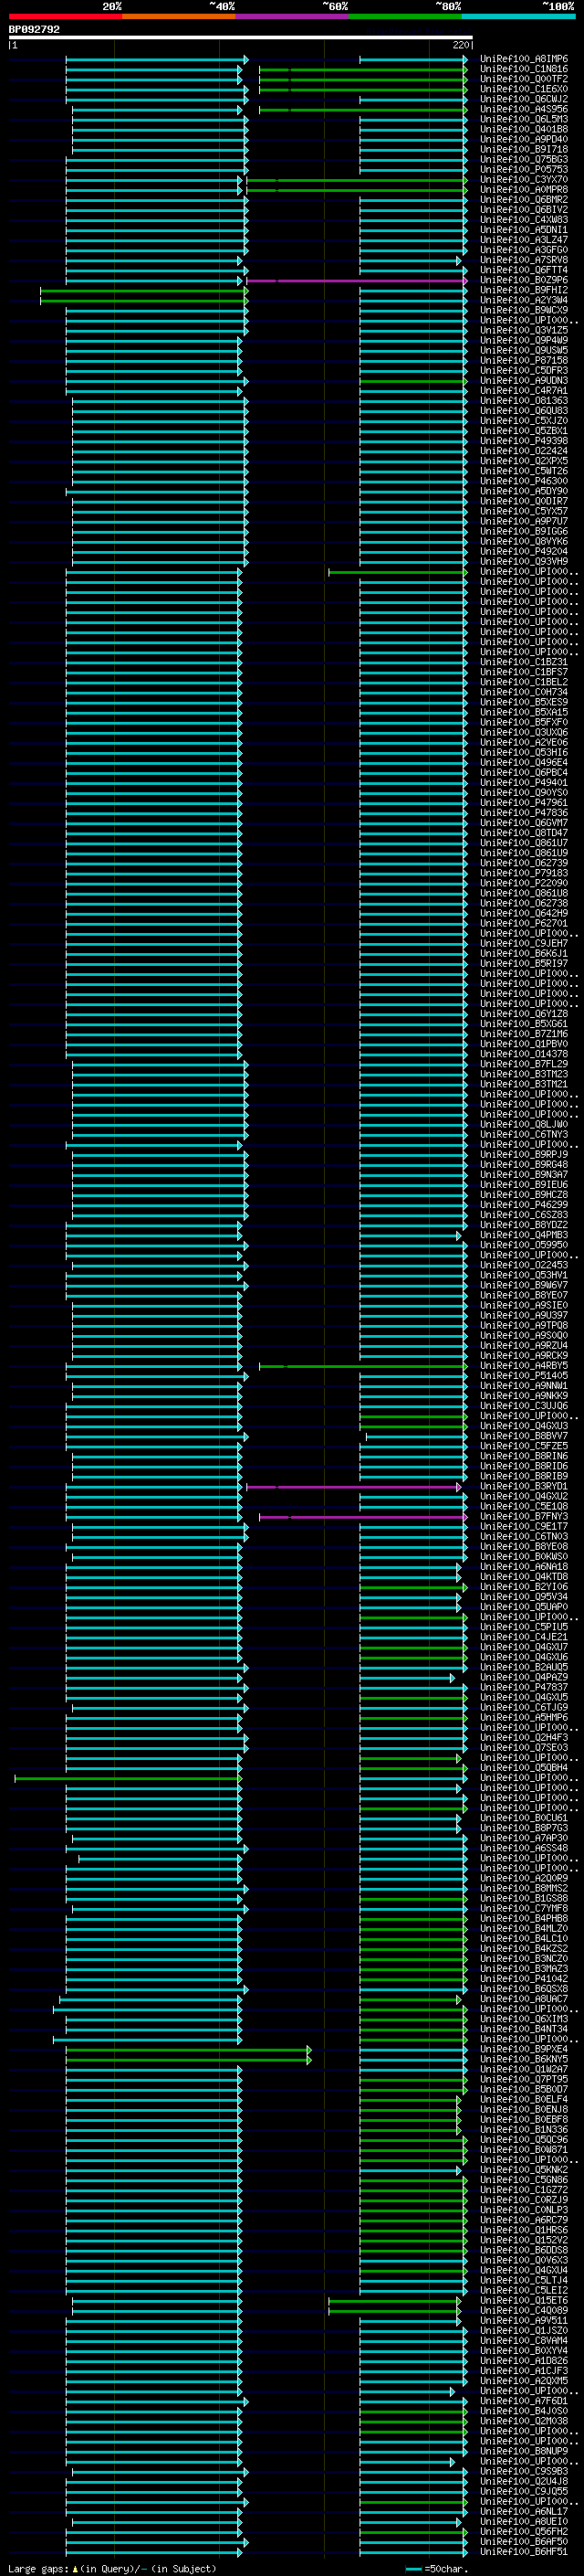
Task: Click label UniRef100_P47961
Action: point(524,803)
